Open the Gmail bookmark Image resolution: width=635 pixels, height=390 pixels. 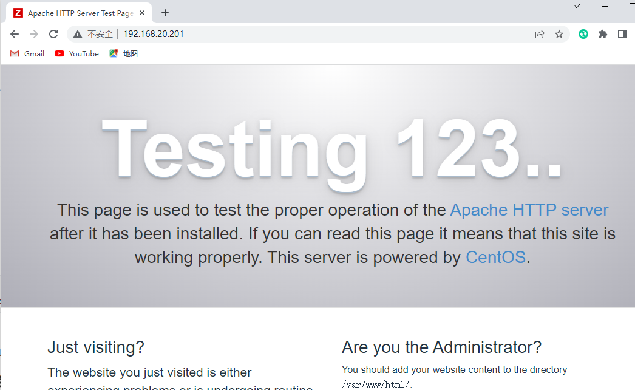coord(27,53)
